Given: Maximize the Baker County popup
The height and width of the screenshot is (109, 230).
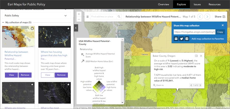Looking at the screenshot, I should click(196, 56).
